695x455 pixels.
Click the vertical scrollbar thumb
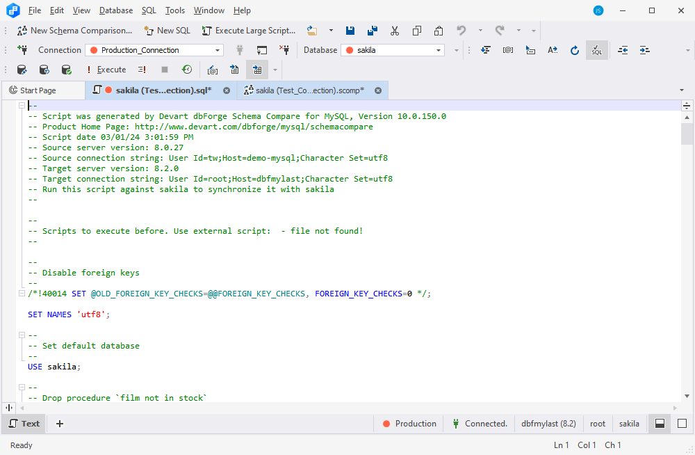tap(687, 134)
